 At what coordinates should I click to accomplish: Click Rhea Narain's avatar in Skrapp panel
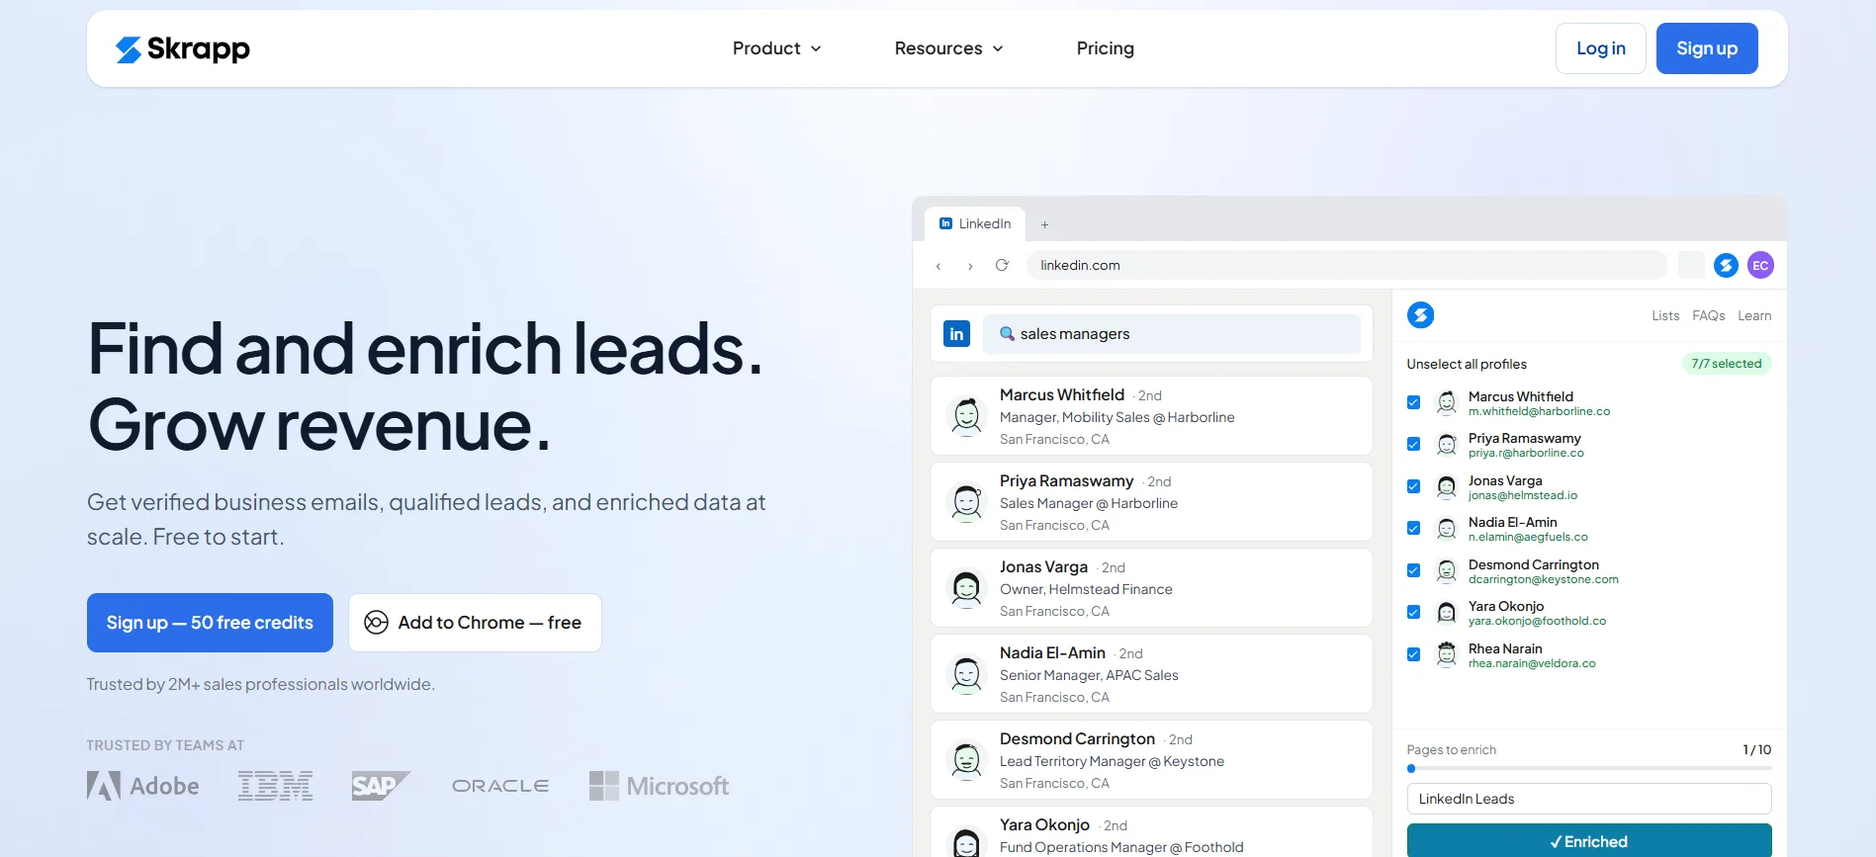(x=1447, y=654)
